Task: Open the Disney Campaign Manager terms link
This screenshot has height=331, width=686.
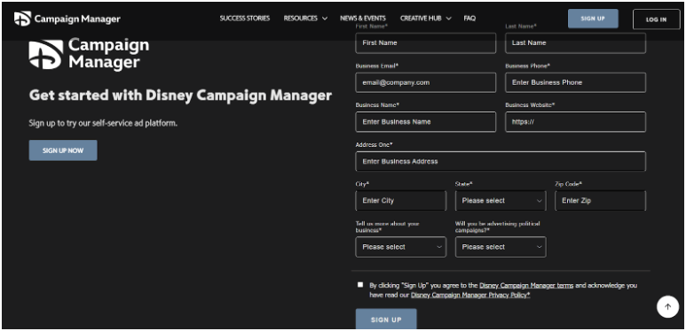Action: (x=526, y=286)
